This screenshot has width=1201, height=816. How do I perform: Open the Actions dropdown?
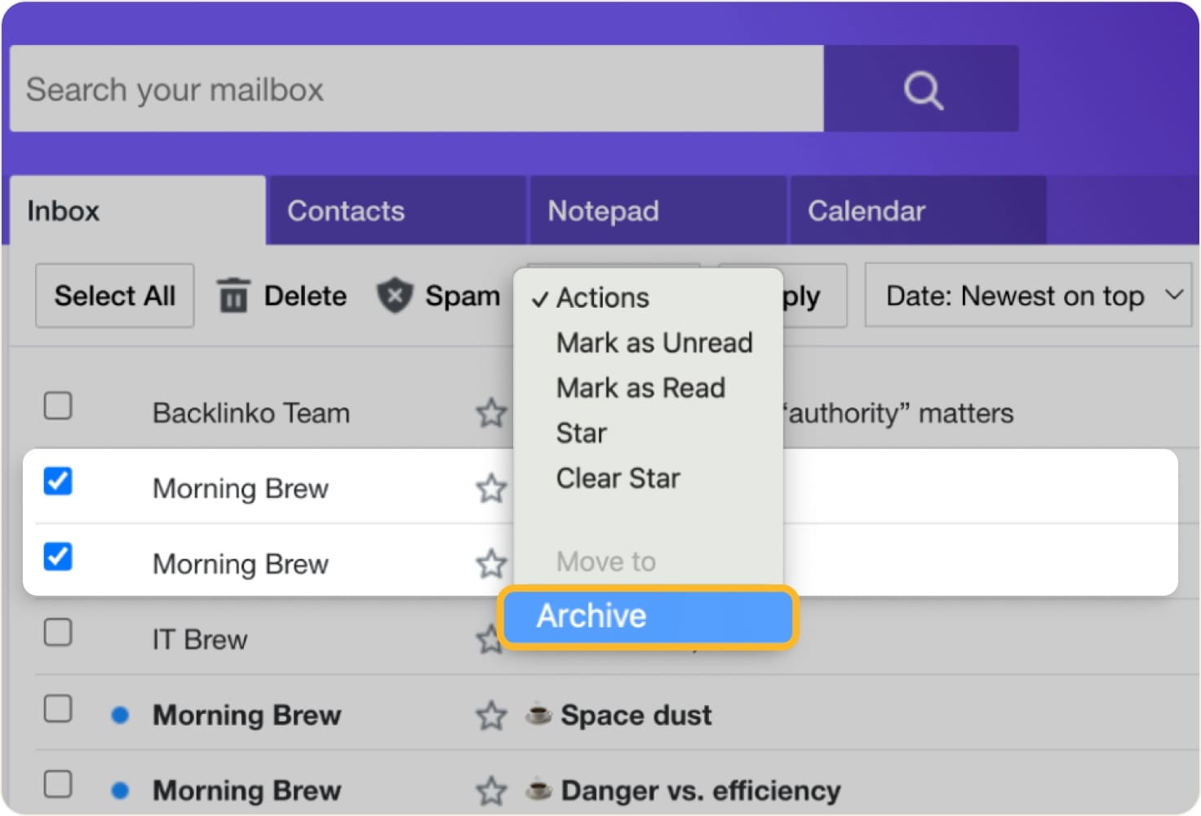click(602, 298)
